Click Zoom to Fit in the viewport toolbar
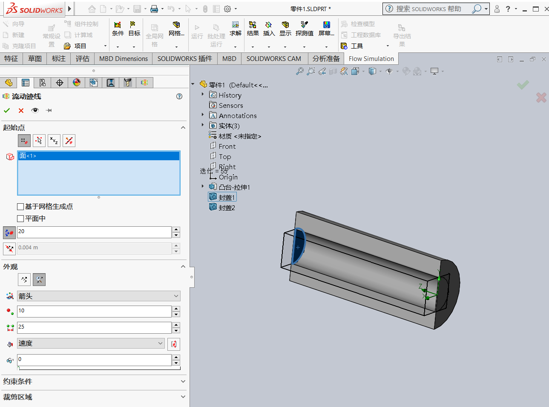The width and height of the screenshot is (549, 407). [x=299, y=71]
